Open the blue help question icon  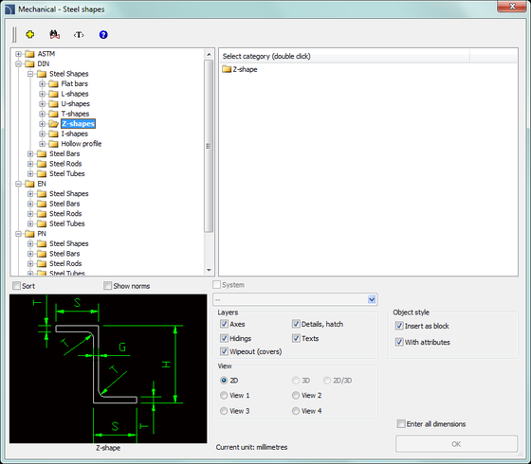(x=103, y=34)
